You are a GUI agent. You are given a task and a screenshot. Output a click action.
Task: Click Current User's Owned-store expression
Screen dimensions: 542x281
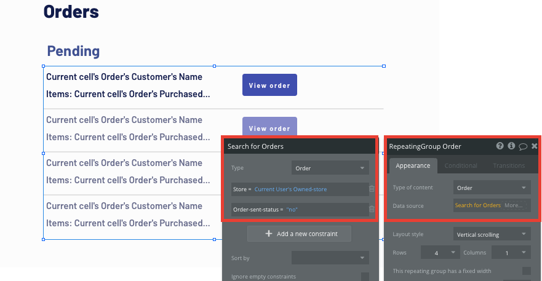pos(291,189)
